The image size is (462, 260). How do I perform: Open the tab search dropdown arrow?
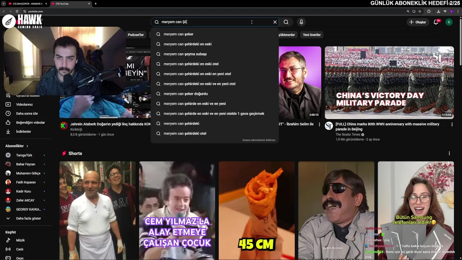pyautogui.click(x=3, y=4)
